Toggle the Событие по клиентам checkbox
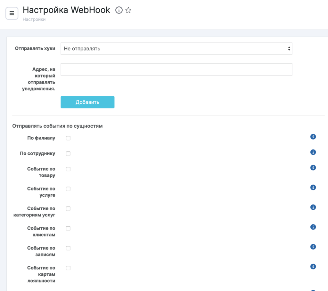The height and width of the screenshot is (291, 328). [x=68, y=229]
